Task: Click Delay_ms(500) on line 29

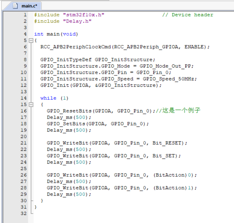Action: tap(69, 194)
